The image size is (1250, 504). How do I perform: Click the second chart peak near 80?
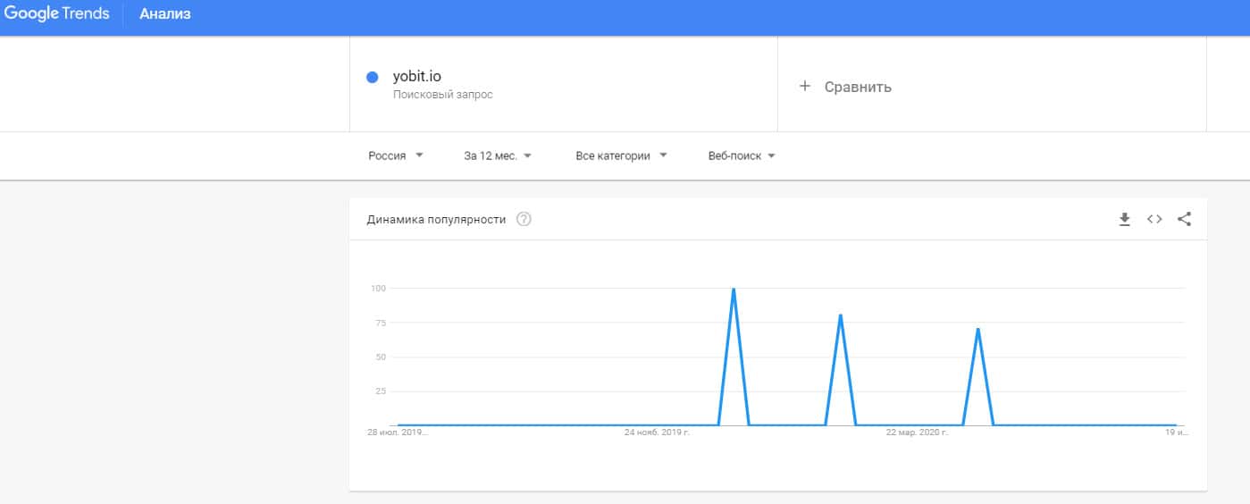841,315
